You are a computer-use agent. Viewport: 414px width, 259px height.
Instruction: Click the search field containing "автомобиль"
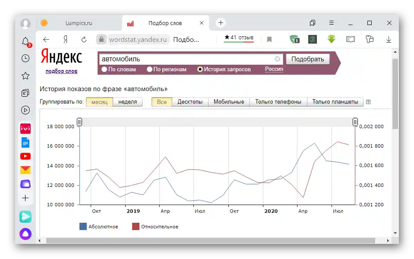click(186, 59)
